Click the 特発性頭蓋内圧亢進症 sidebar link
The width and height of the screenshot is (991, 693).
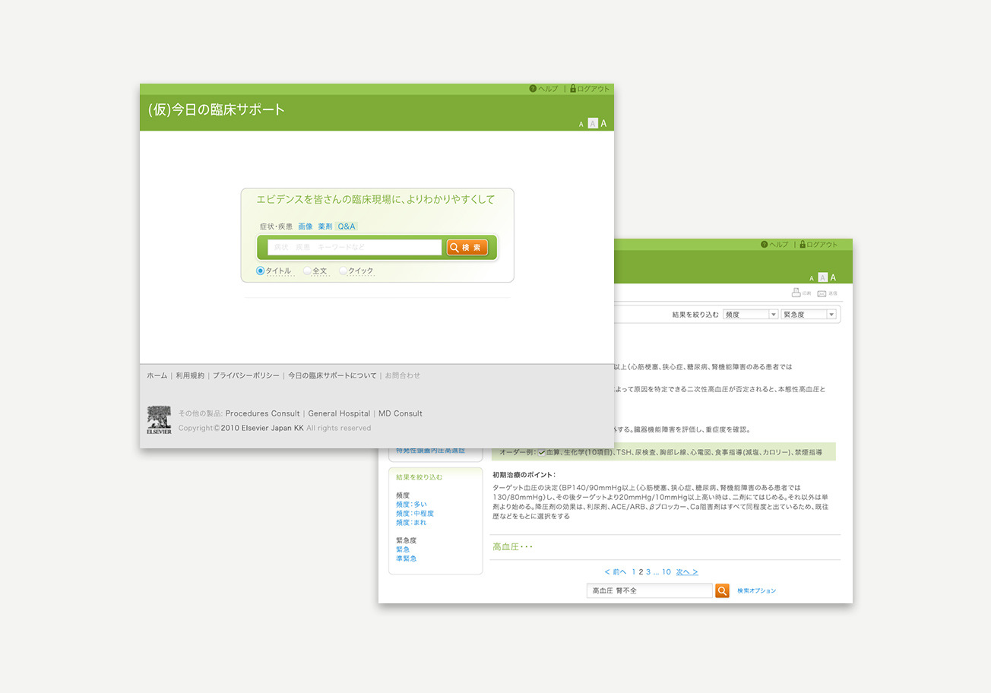430,451
